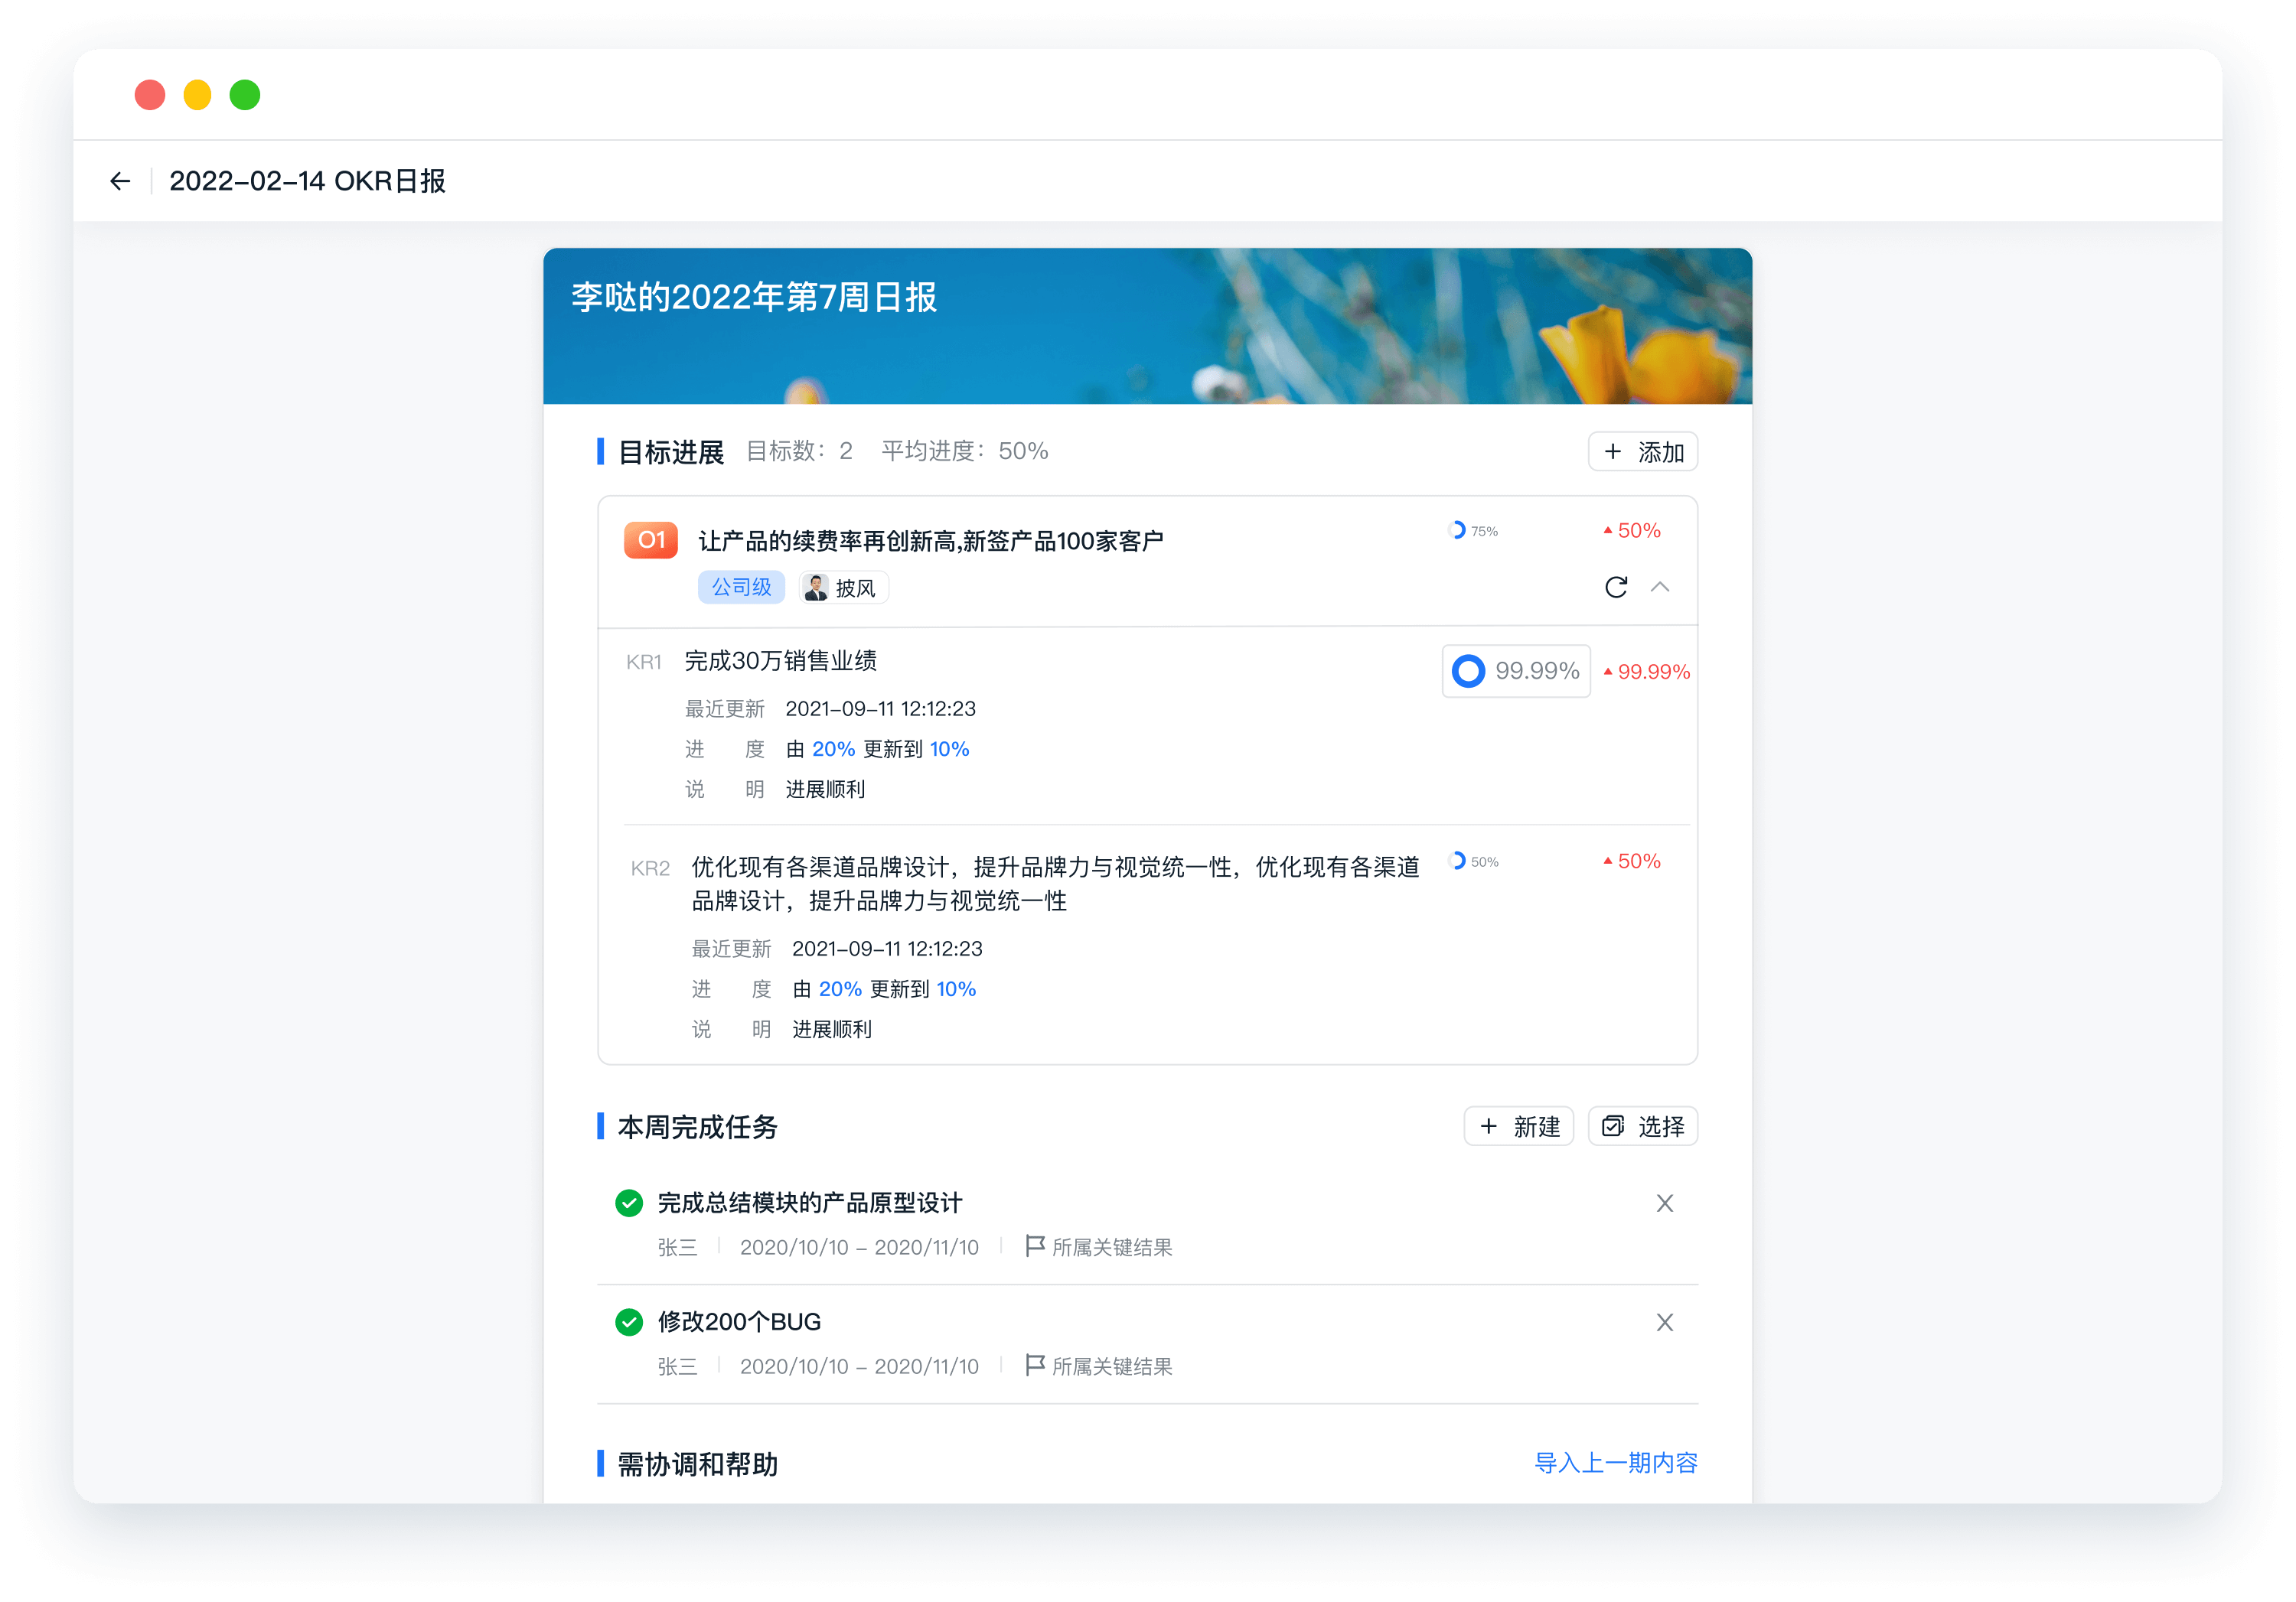Click KR1 update time 2021-09-11 12:12:23
The width and height of the screenshot is (2296, 1602).
coord(880,708)
